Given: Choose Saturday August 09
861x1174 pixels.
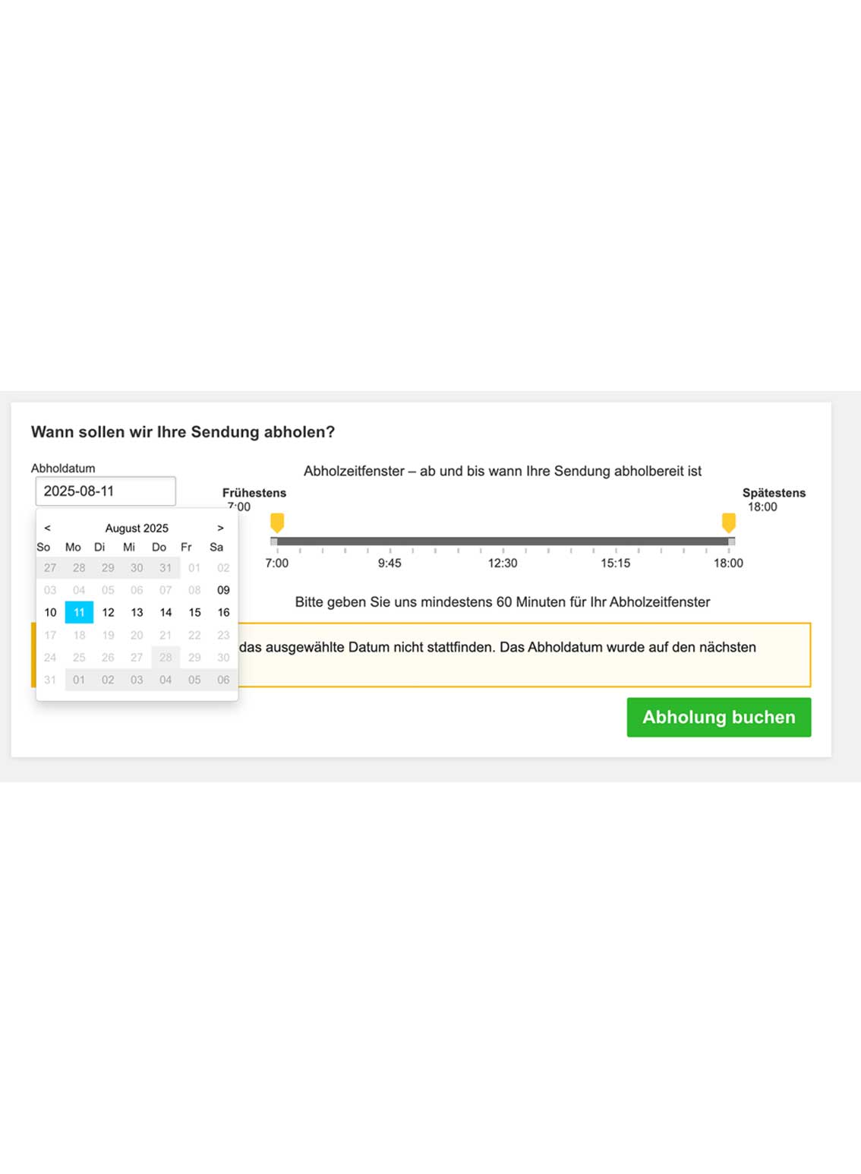Looking at the screenshot, I should point(223,590).
